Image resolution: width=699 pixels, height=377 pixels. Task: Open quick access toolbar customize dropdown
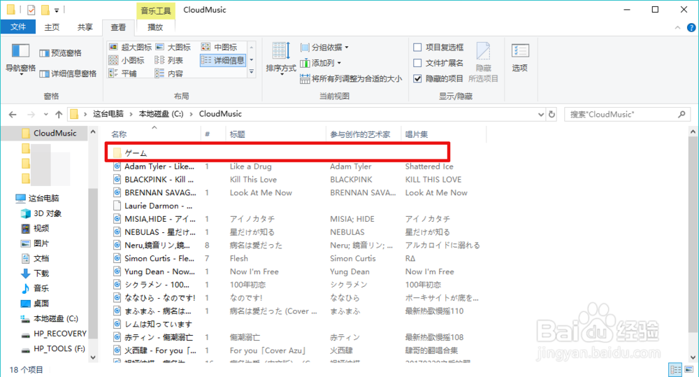(57, 10)
